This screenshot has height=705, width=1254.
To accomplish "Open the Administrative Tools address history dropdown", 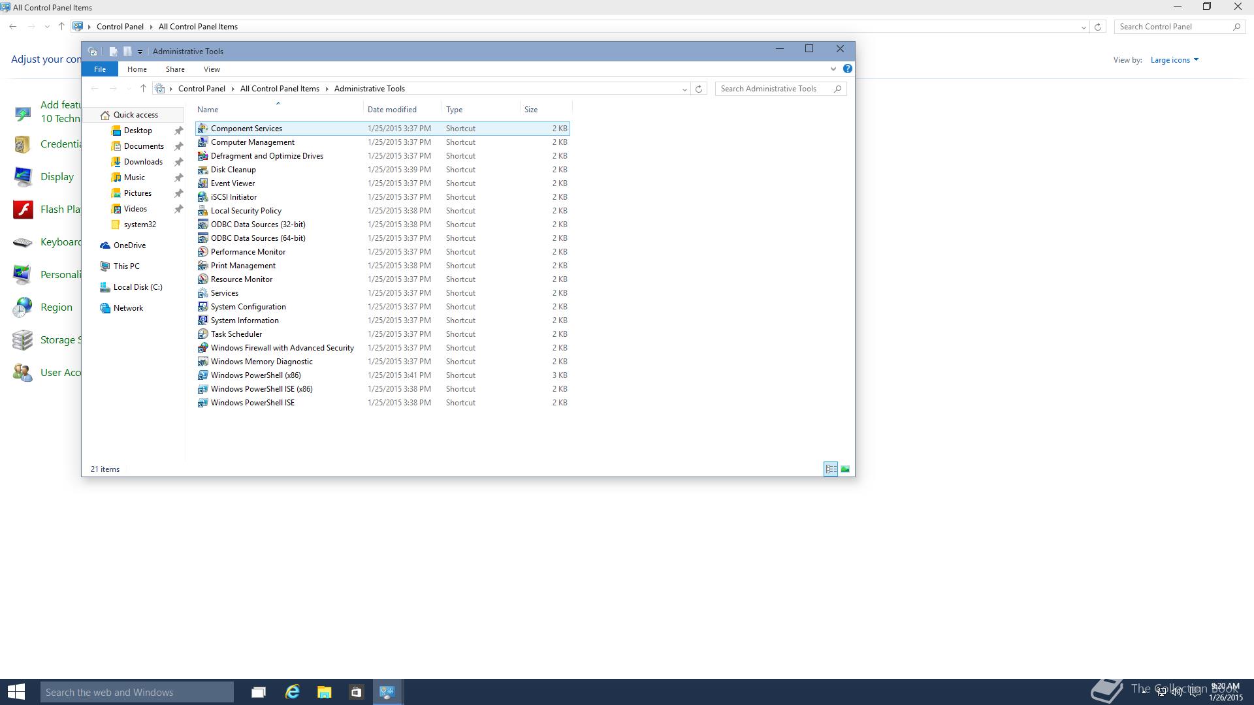I will tap(684, 89).
